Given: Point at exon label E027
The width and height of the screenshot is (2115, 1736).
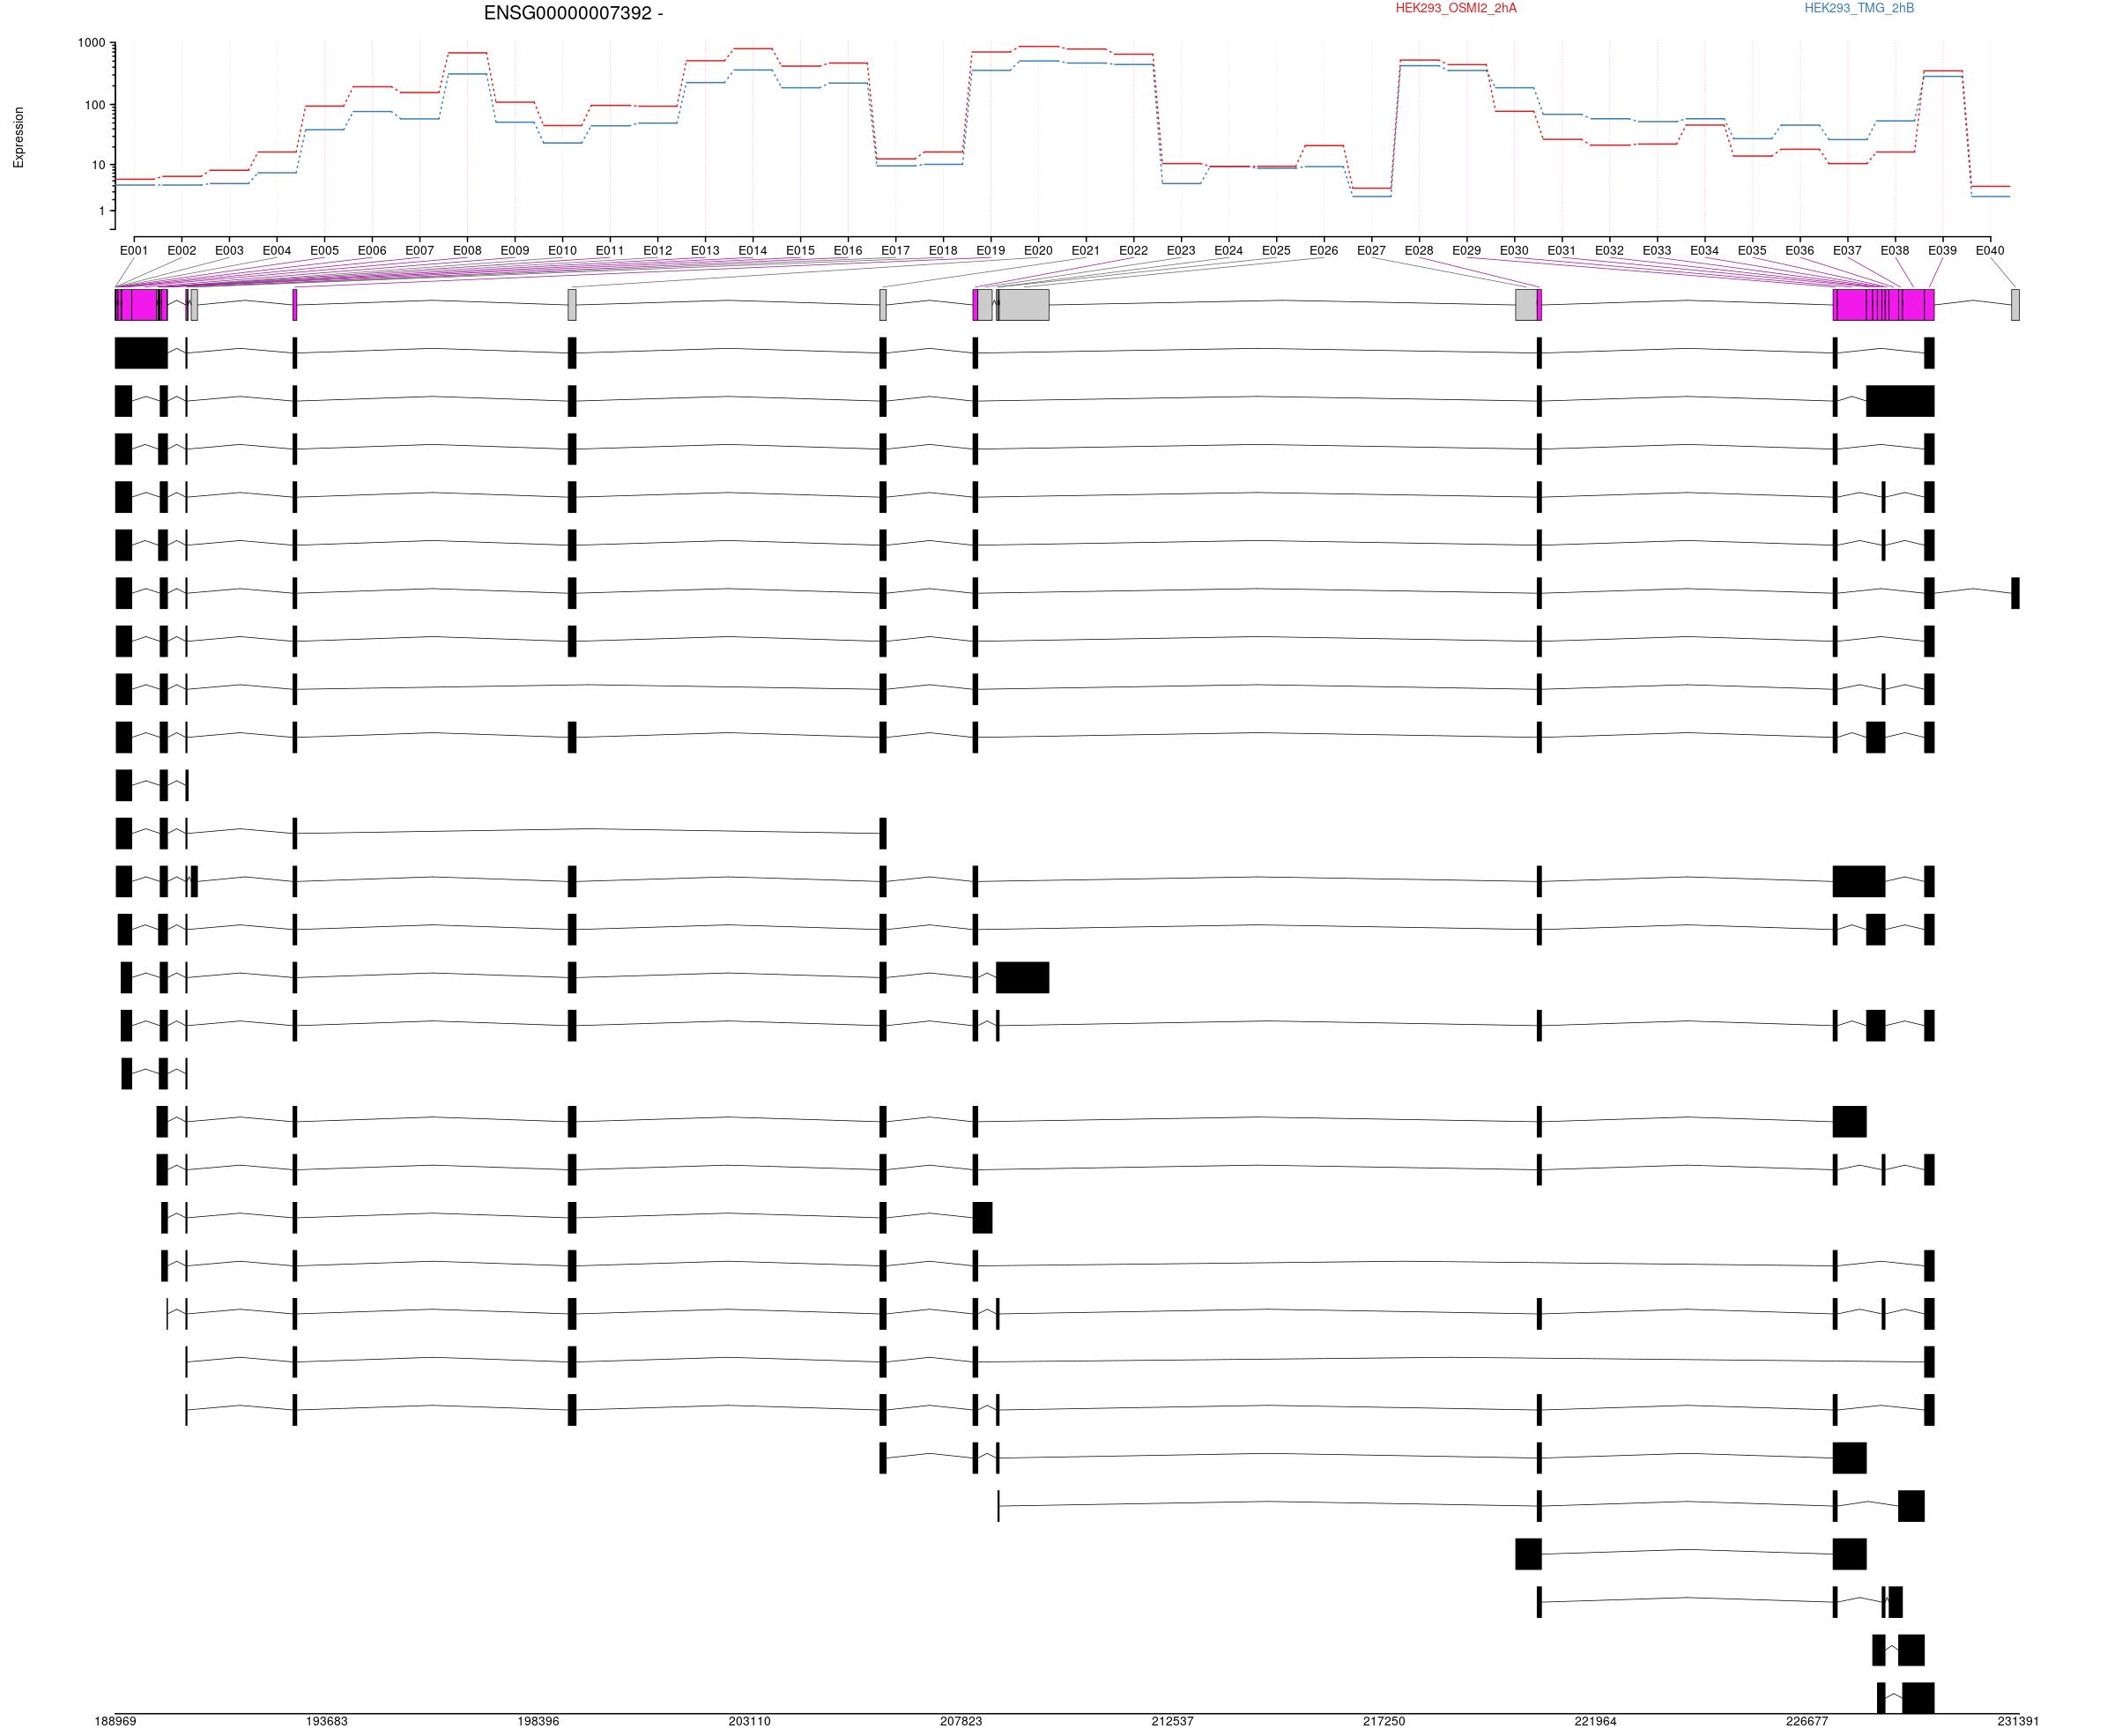Looking at the screenshot, I should pos(1371,251).
